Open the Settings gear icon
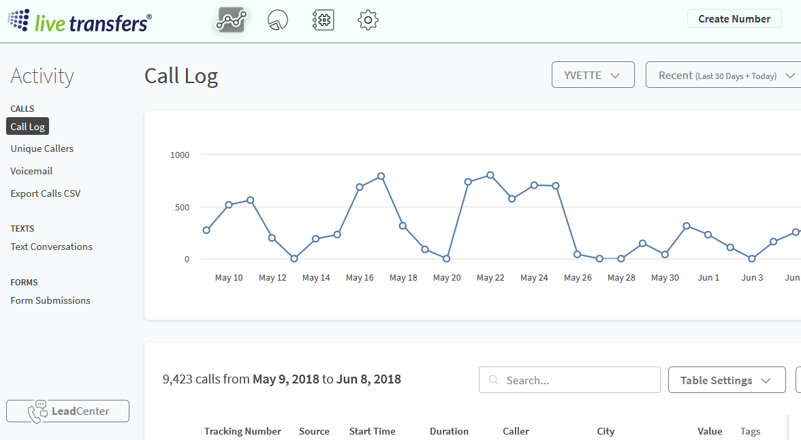The width and height of the screenshot is (801, 440). (x=368, y=20)
